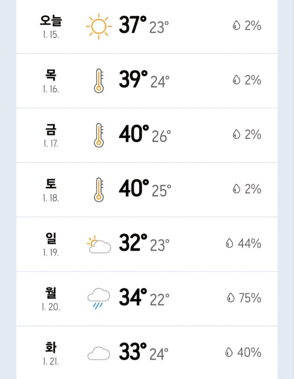Click the partly cloudy icon for 일 1. 19.

pos(99,244)
